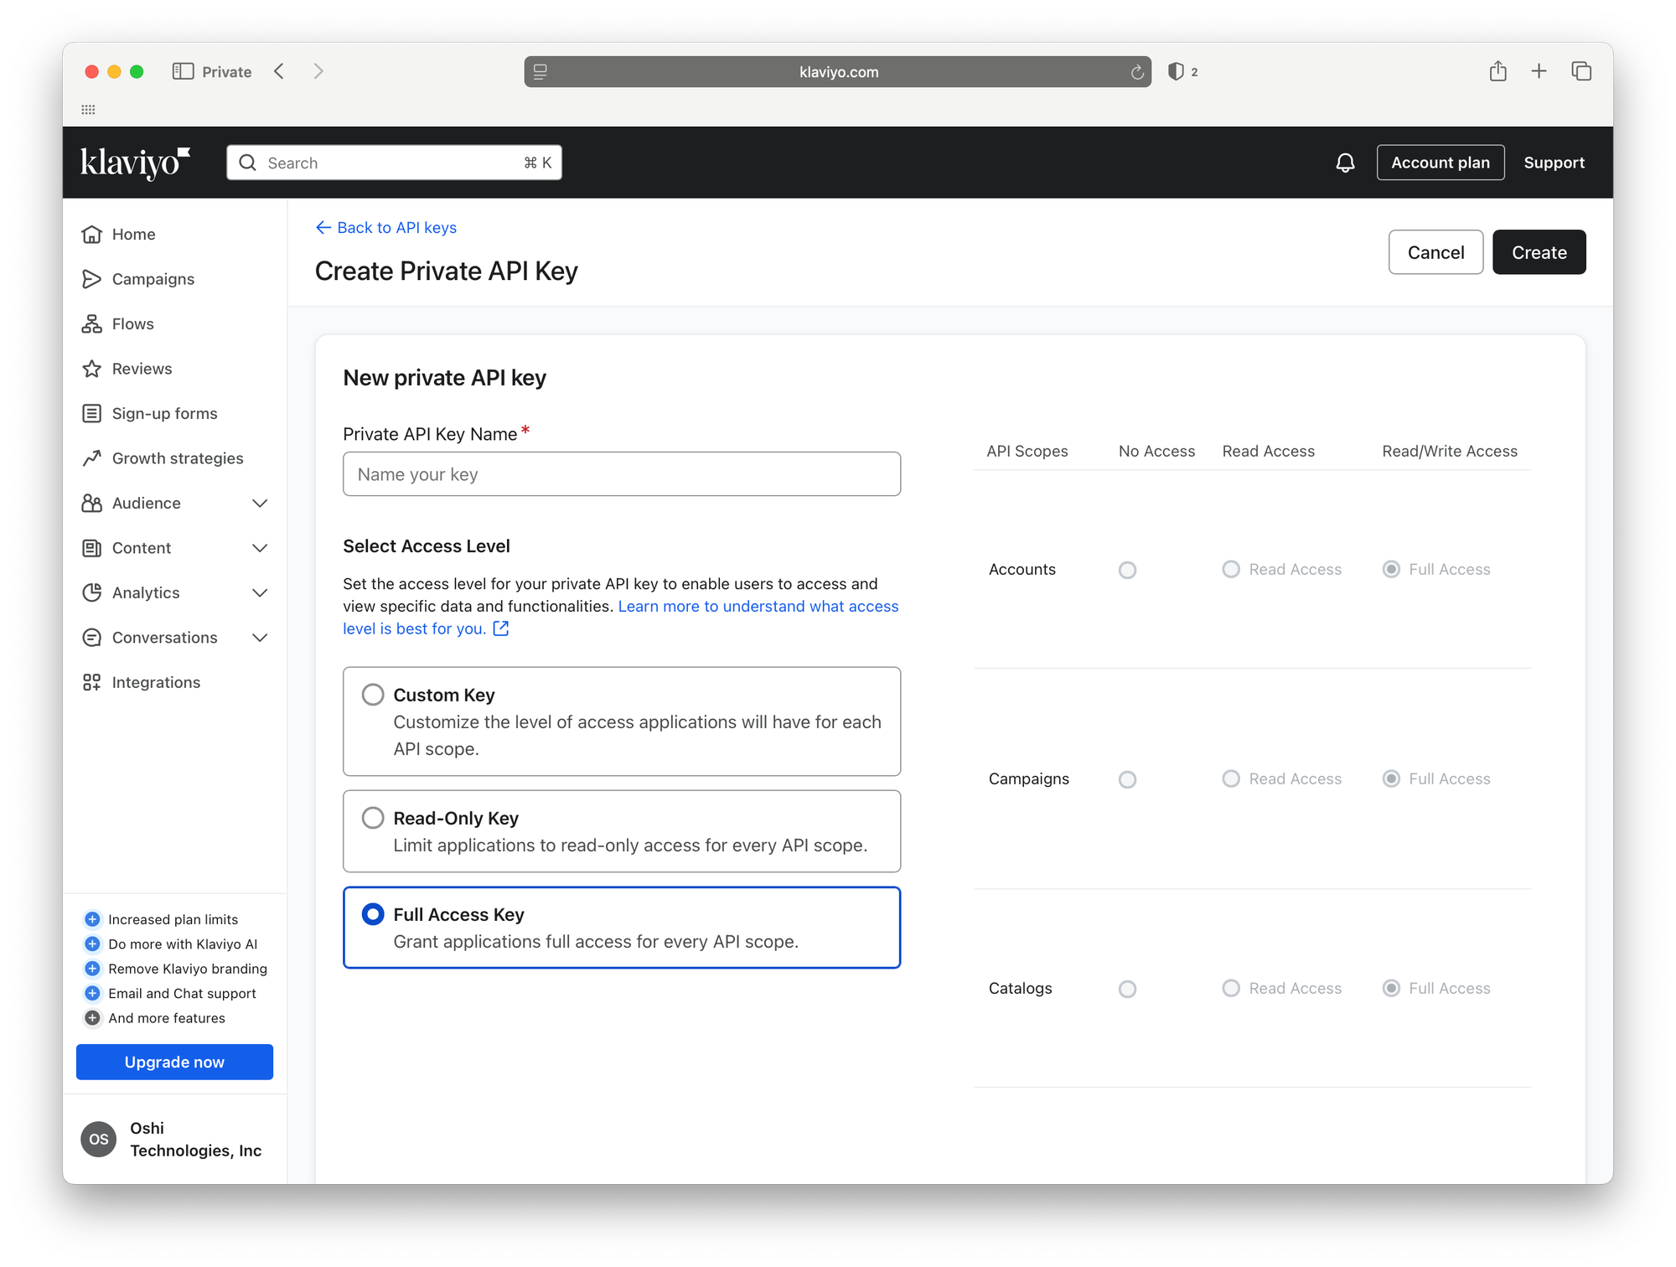Select the Custom Key radio option
Viewport: 1676px width, 1267px height.
(x=373, y=695)
